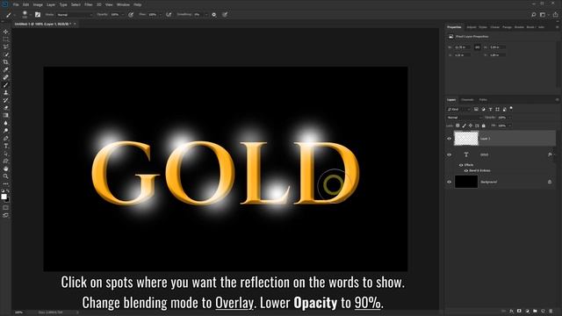The height and width of the screenshot is (316, 562).
Task: Open the Edit menu
Action: tap(25, 4)
